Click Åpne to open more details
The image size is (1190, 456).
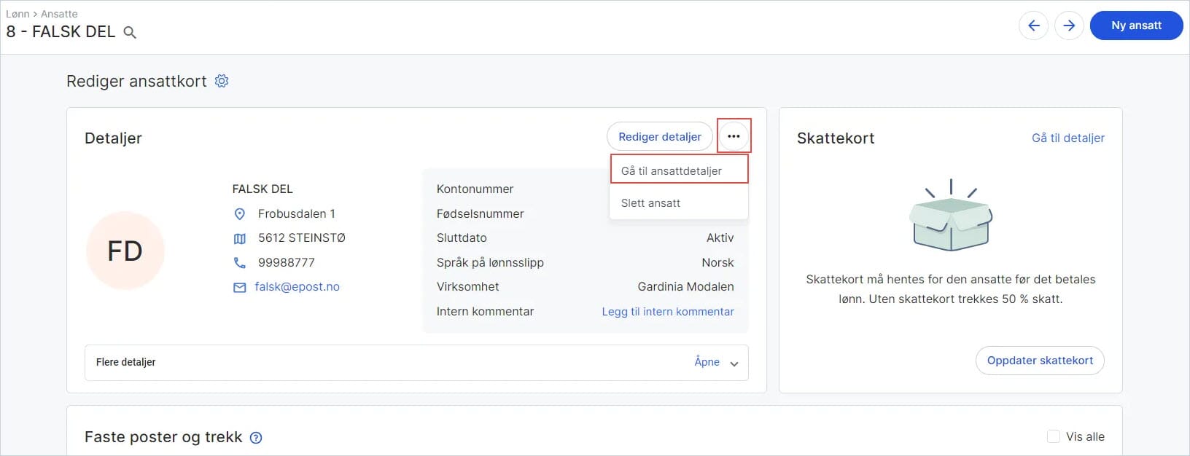[x=707, y=362]
